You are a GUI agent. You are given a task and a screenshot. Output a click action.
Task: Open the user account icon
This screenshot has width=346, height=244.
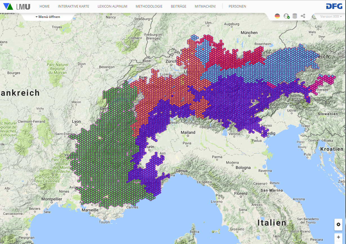pos(286,16)
